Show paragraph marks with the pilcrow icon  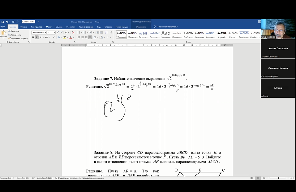pos(111,32)
